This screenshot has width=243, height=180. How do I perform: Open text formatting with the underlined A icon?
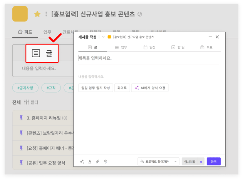pos(90,162)
